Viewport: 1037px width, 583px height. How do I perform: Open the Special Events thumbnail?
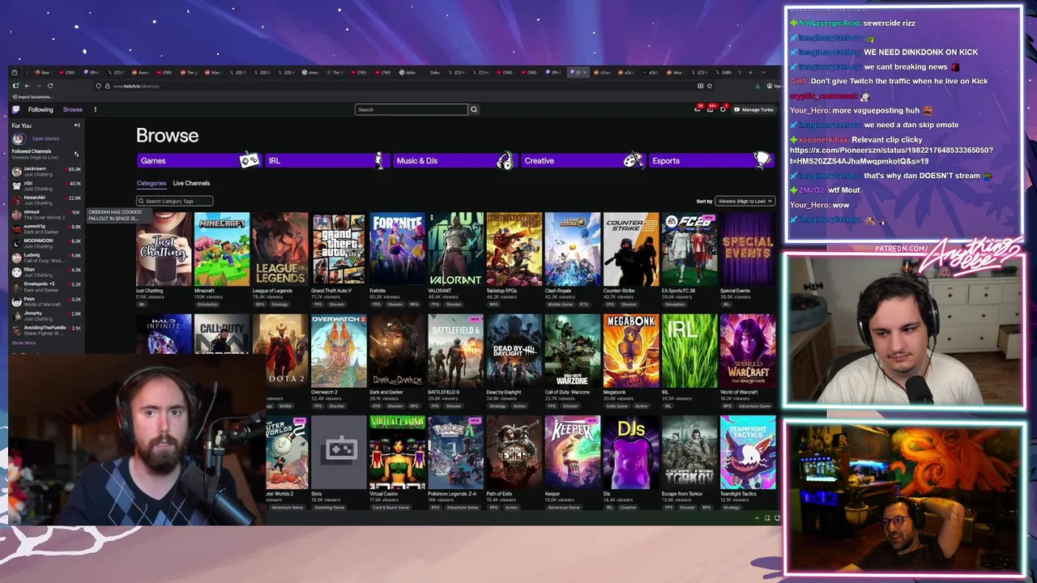747,249
